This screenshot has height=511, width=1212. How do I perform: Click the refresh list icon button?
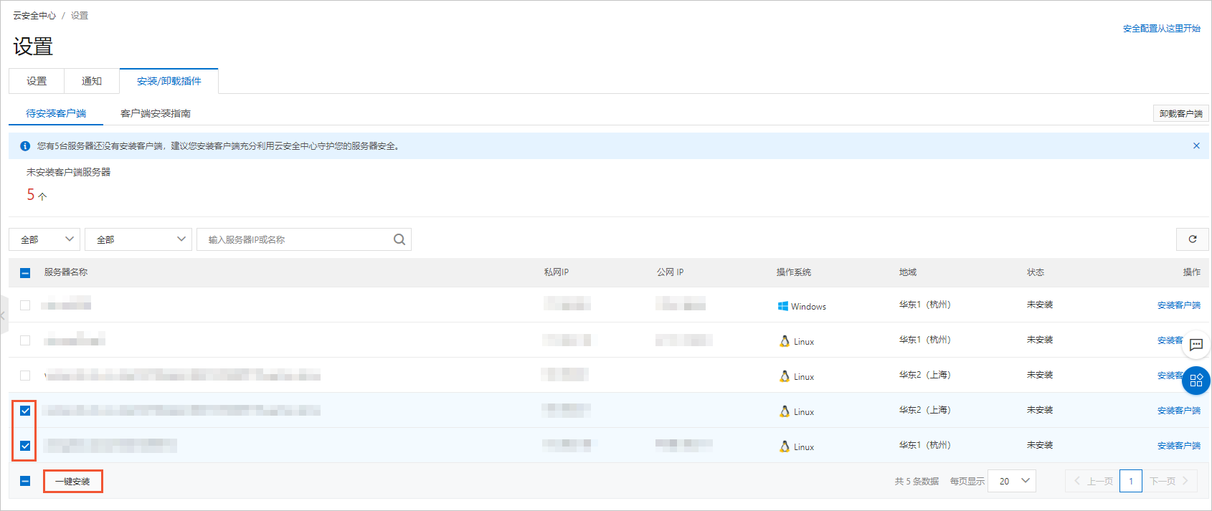[x=1193, y=239]
